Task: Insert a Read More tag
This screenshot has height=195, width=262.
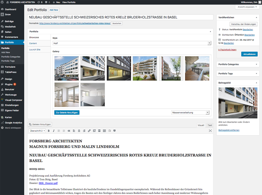Action: 99,131
